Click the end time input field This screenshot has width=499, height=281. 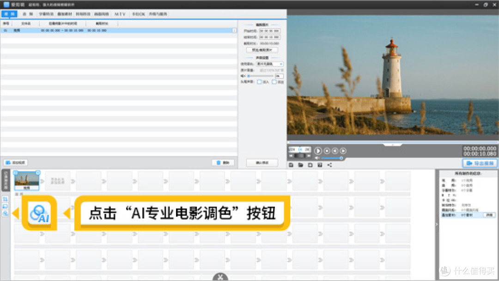click(x=269, y=37)
